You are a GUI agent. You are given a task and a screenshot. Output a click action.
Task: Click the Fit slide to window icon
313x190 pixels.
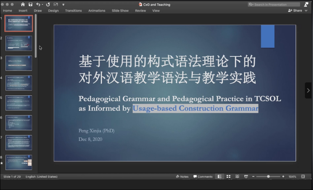[303, 177]
